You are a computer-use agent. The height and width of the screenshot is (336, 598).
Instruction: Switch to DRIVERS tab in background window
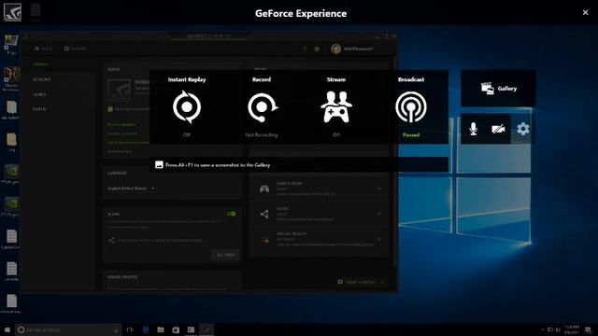pos(75,49)
